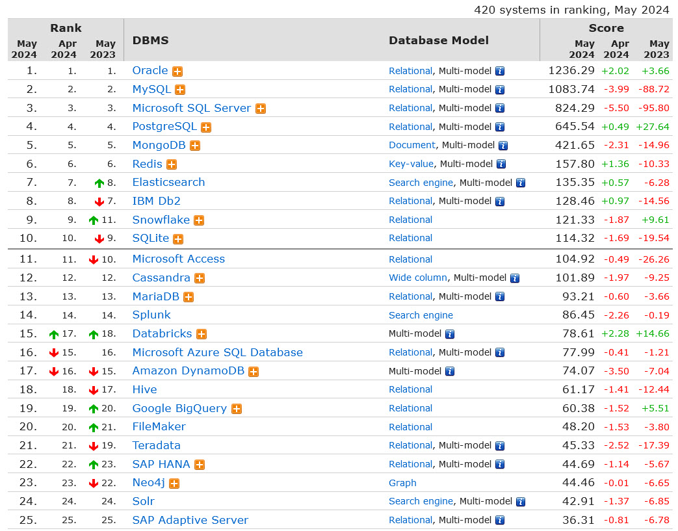Click the Key-value model link for Redis
This screenshot has height=531, width=678.
(x=411, y=164)
